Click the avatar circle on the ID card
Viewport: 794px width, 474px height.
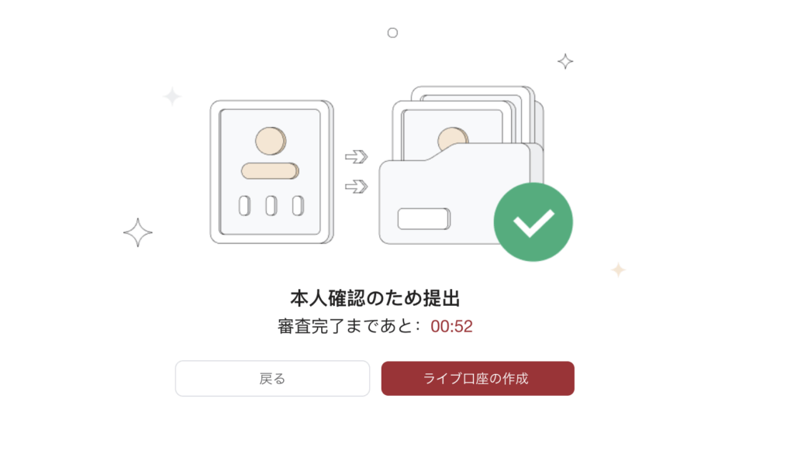click(x=271, y=141)
